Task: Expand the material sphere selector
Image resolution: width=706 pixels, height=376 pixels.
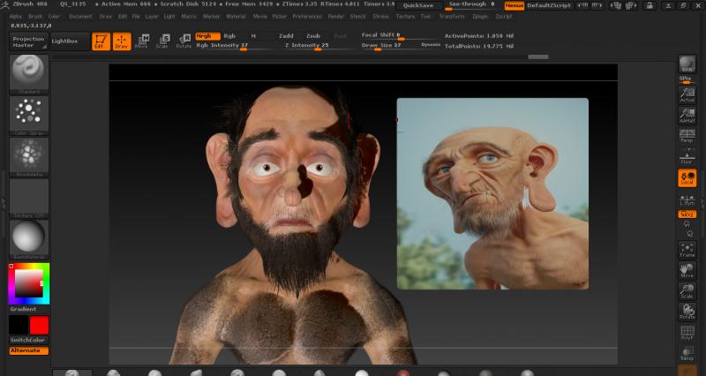Action: 29,237
